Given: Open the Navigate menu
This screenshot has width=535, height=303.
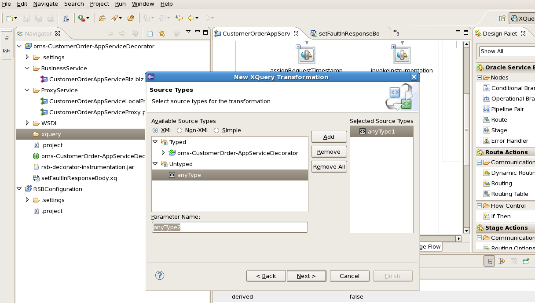Looking at the screenshot, I should point(45,4).
